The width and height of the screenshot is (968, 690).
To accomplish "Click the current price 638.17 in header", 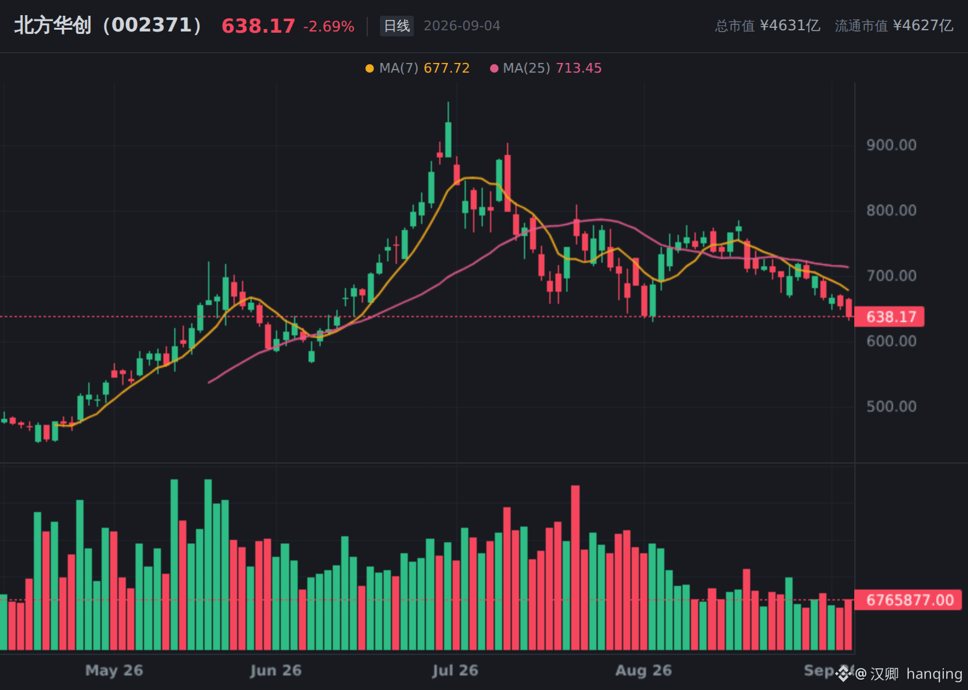I will (258, 26).
